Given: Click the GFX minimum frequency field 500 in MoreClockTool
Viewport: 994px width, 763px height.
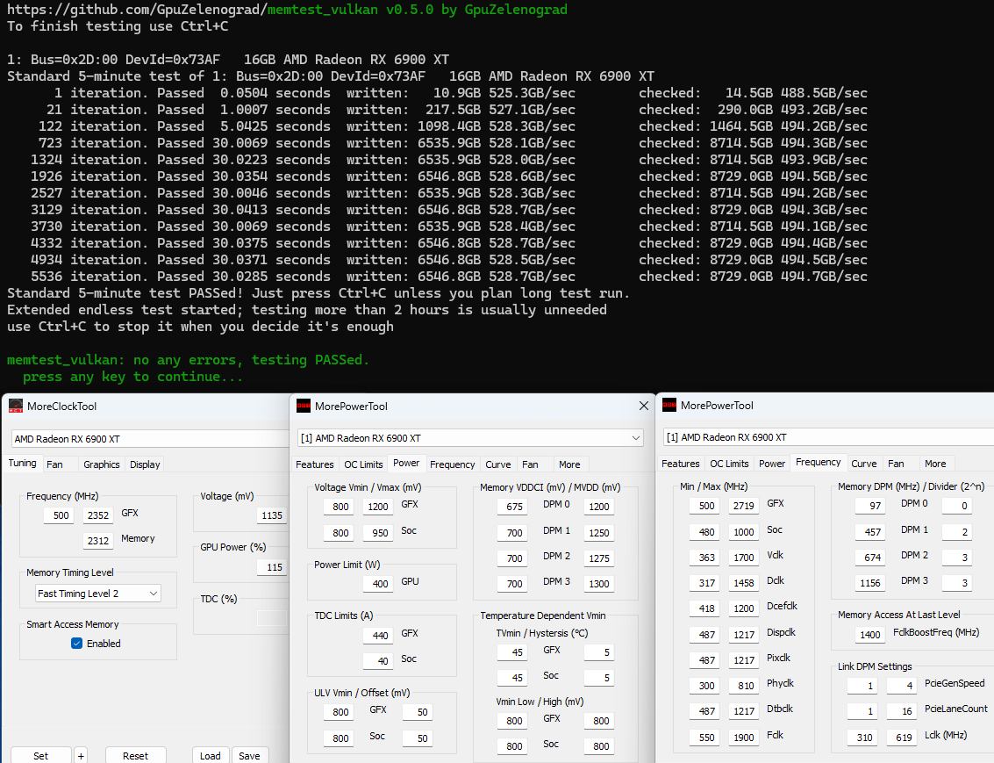Looking at the screenshot, I should [x=59, y=515].
